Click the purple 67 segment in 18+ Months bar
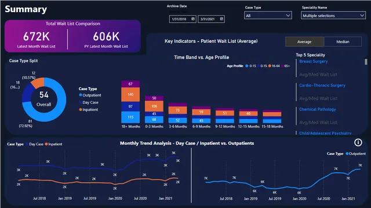371x208 pixels. click(130, 84)
